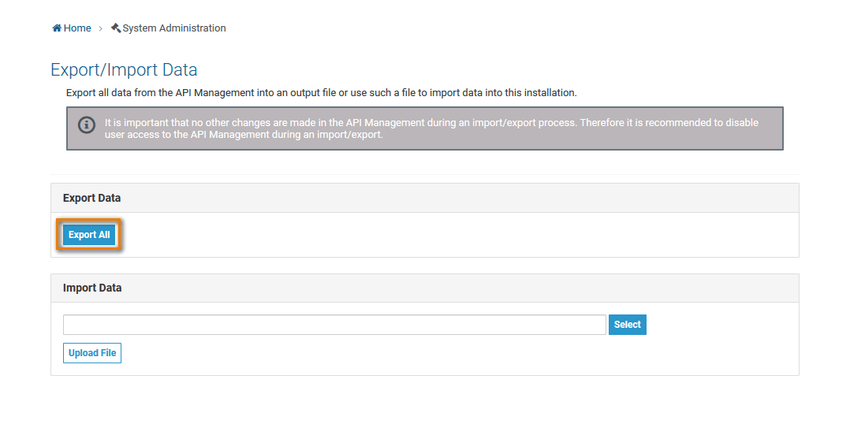Go to the Home breadcrumb link
Screen dimensions: 850x424
tap(76, 28)
